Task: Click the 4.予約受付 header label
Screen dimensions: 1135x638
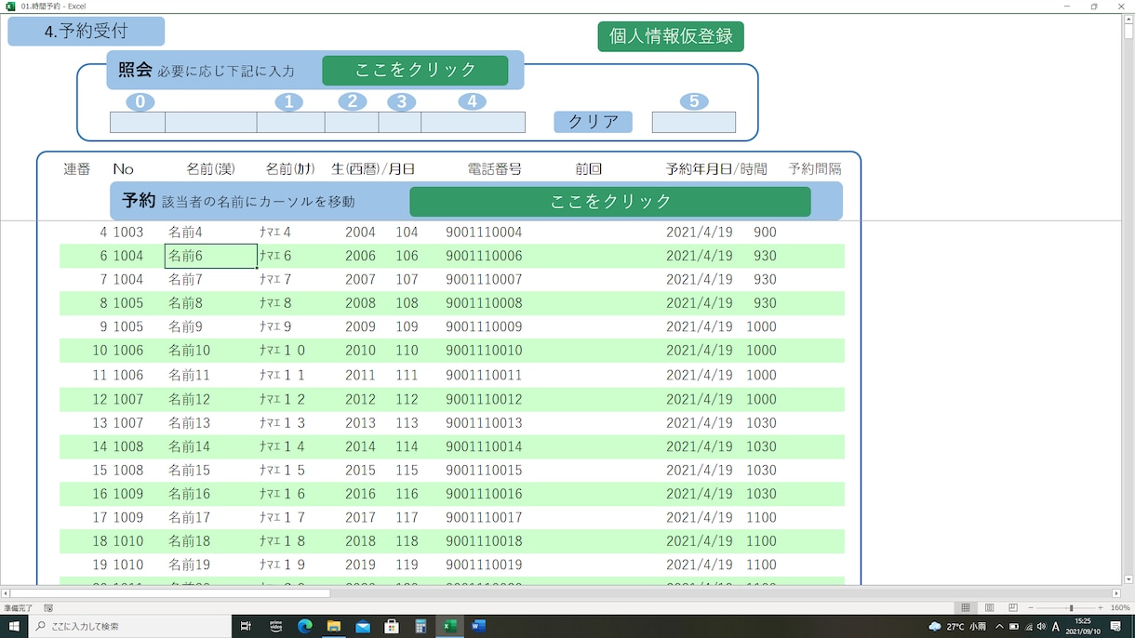Action: [87, 31]
